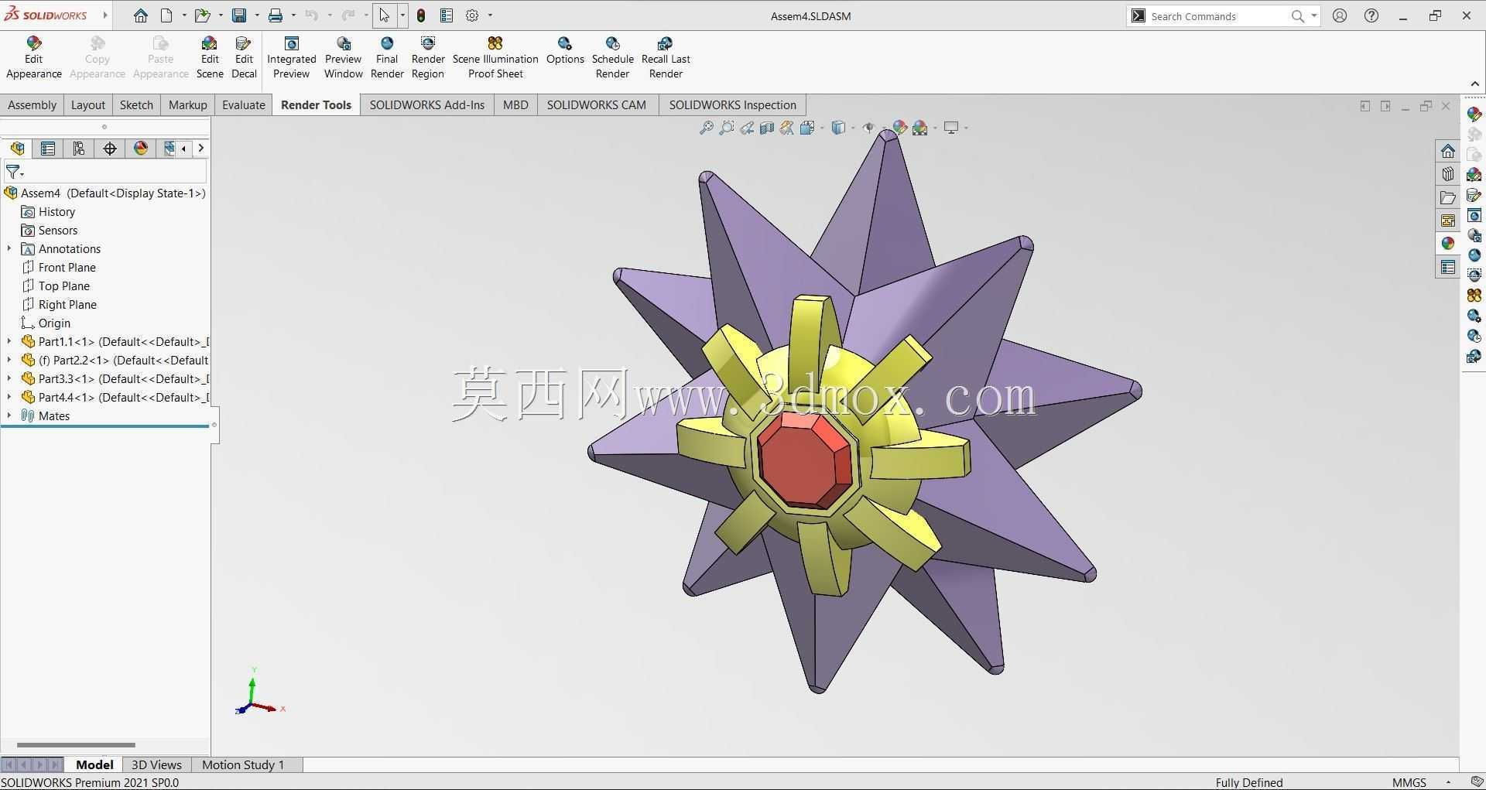Screen dimensions: 1486x790
Task: Open the Motion Study 1 tab
Action: click(243, 764)
